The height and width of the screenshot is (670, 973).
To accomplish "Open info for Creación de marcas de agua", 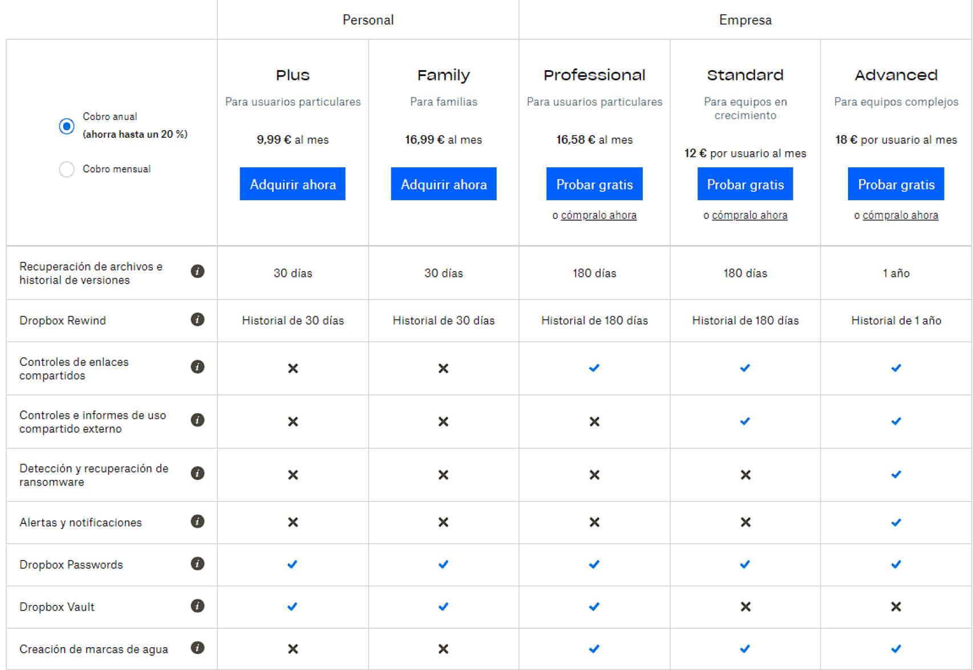I will [x=197, y=648].
